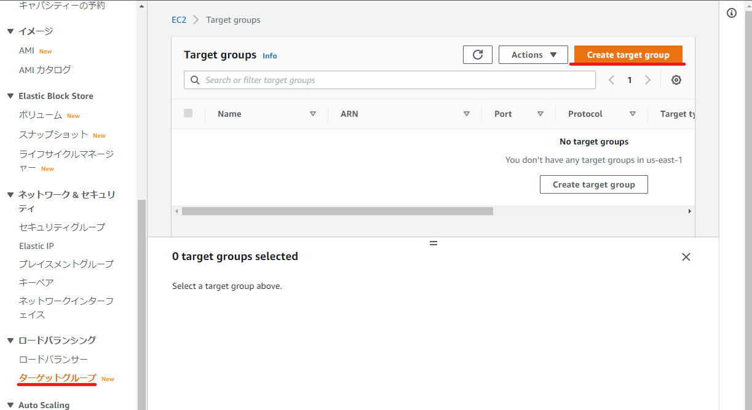Go to EC2 breadcrumb link

[x=179, y=20]
